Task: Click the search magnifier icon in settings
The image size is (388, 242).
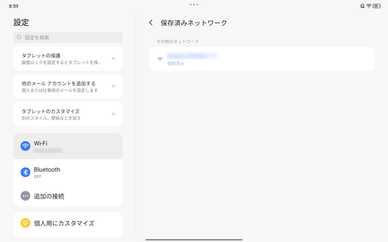Action: tap(19, 37)
